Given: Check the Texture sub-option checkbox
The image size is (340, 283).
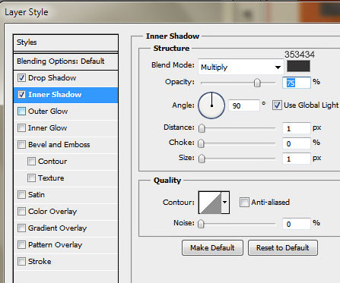Looking at the screenshot, I should coord(31,178).
